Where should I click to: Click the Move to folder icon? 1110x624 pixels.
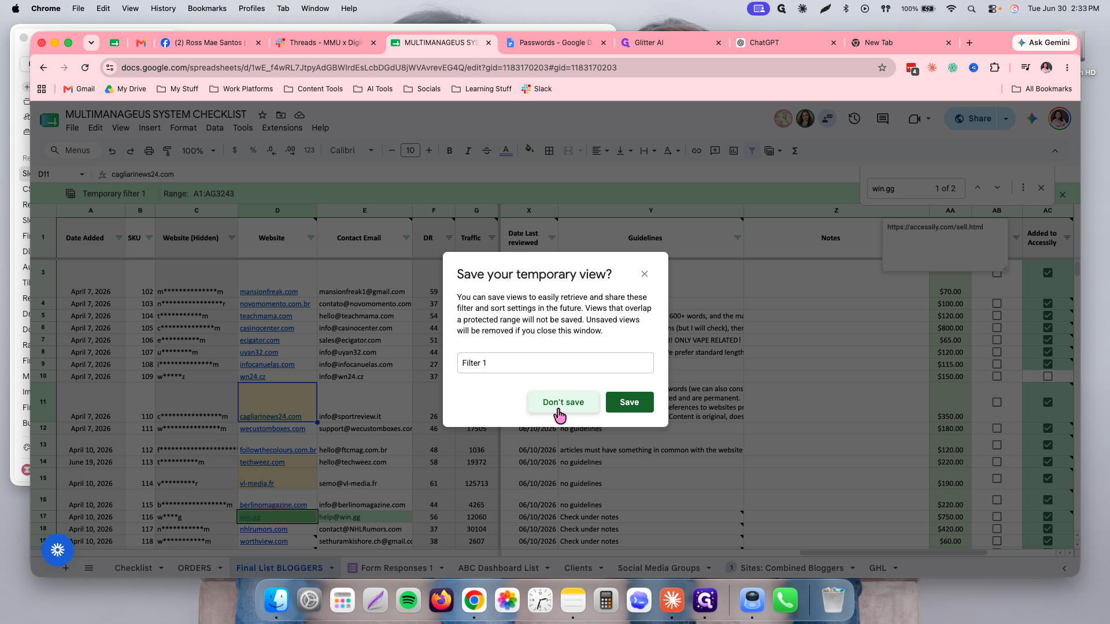pos(281,115)
